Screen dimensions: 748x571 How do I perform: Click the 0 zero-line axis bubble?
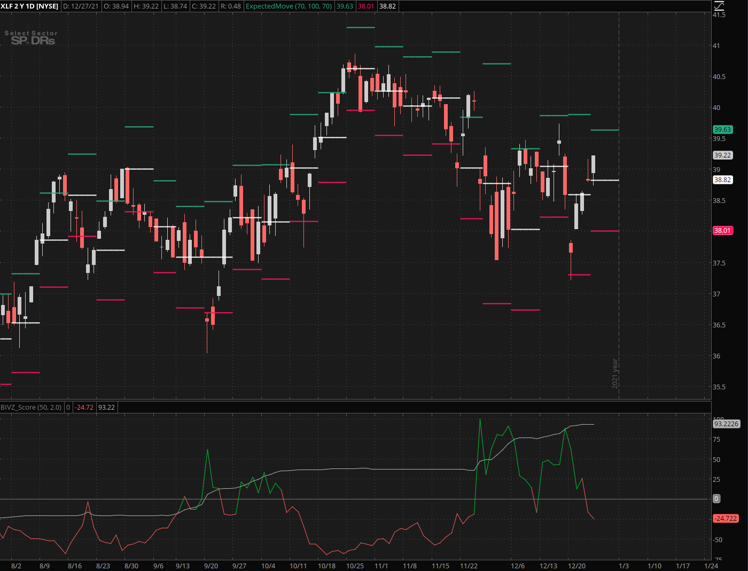716,499
